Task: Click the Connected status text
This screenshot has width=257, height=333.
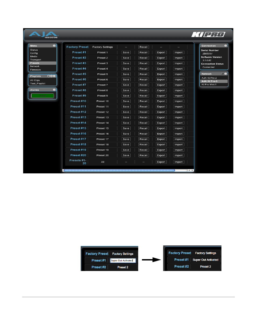Action: [x=209, y=67]
